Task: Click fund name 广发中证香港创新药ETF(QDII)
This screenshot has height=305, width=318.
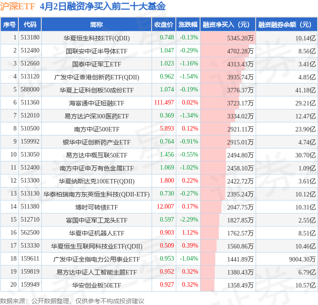Action: tap(96, 77)
